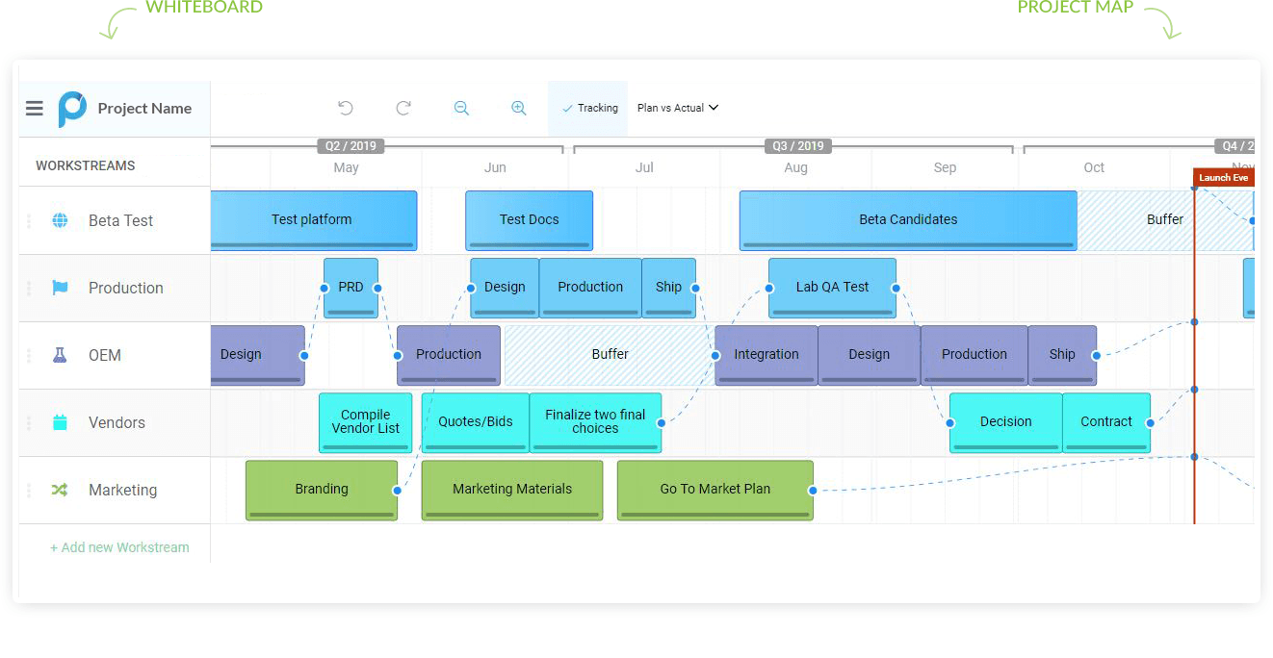Viewport: 1273px width, 658px height.
Task: Select the OEM Ship task
Action: [x=1062, y=355]
